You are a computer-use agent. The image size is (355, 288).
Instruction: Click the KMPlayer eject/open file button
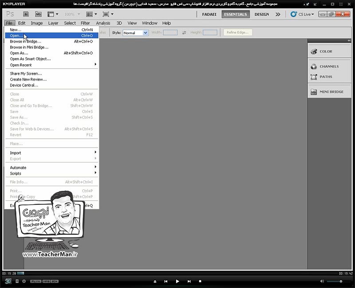pos(155,281)
